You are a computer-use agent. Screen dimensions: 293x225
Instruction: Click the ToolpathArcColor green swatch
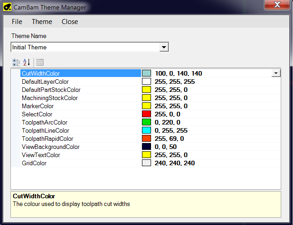pyautogui.click(x=146, y=122)
